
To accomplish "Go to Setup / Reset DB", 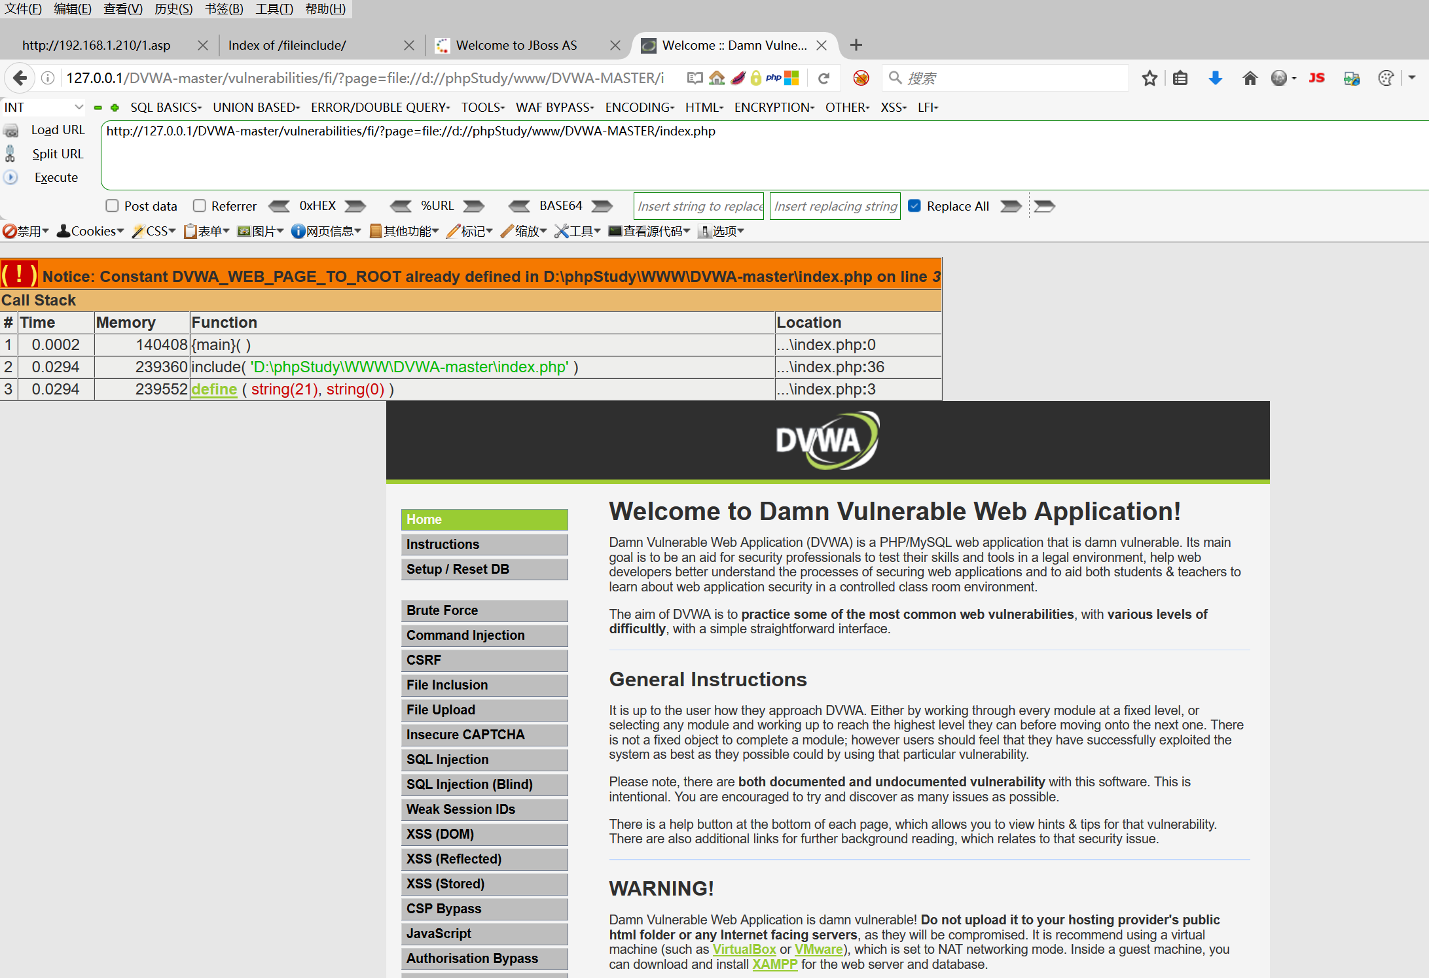I will pos(484,569).
